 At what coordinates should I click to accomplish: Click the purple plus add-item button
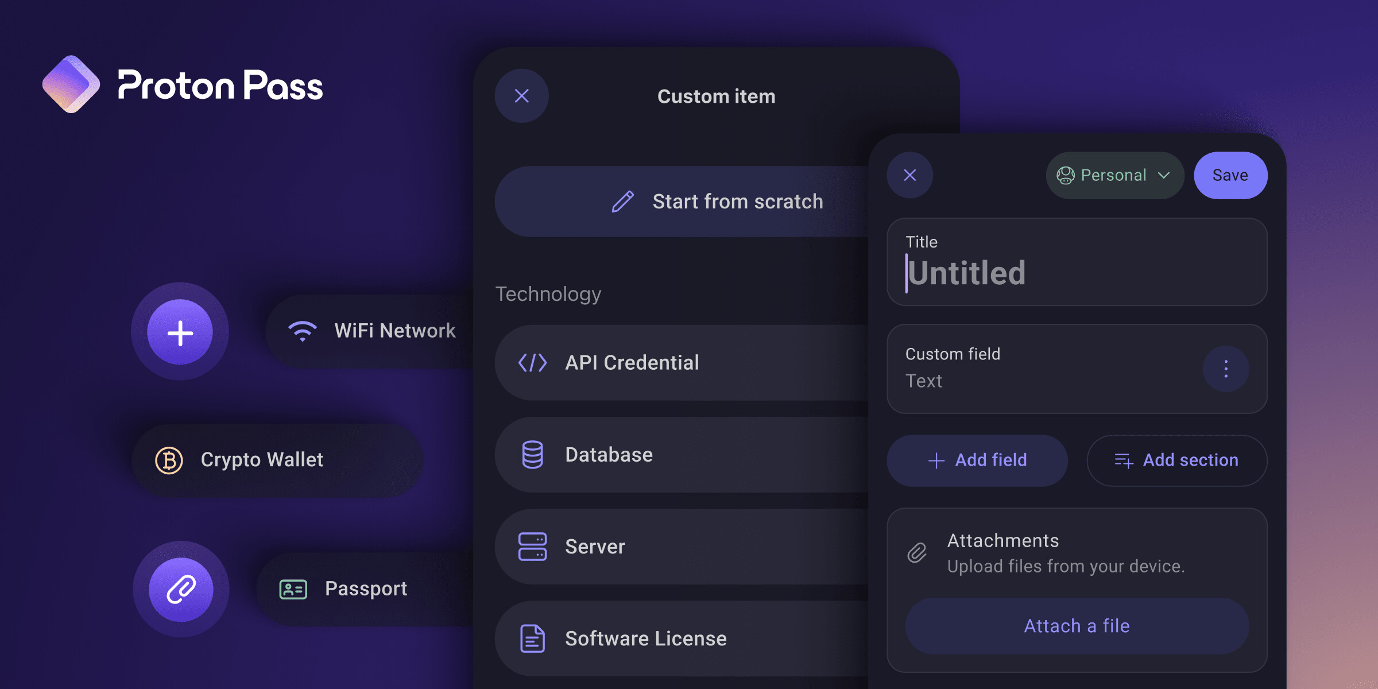(180, 332)
